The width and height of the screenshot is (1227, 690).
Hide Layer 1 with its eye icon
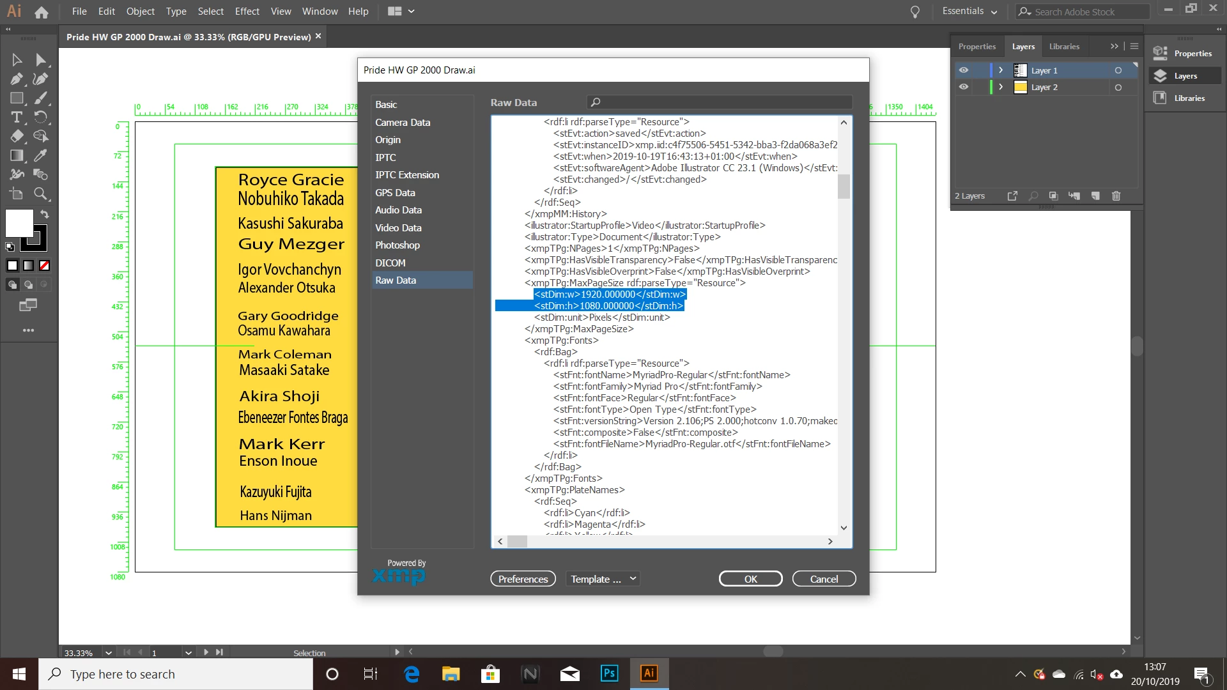pos(964,70)
